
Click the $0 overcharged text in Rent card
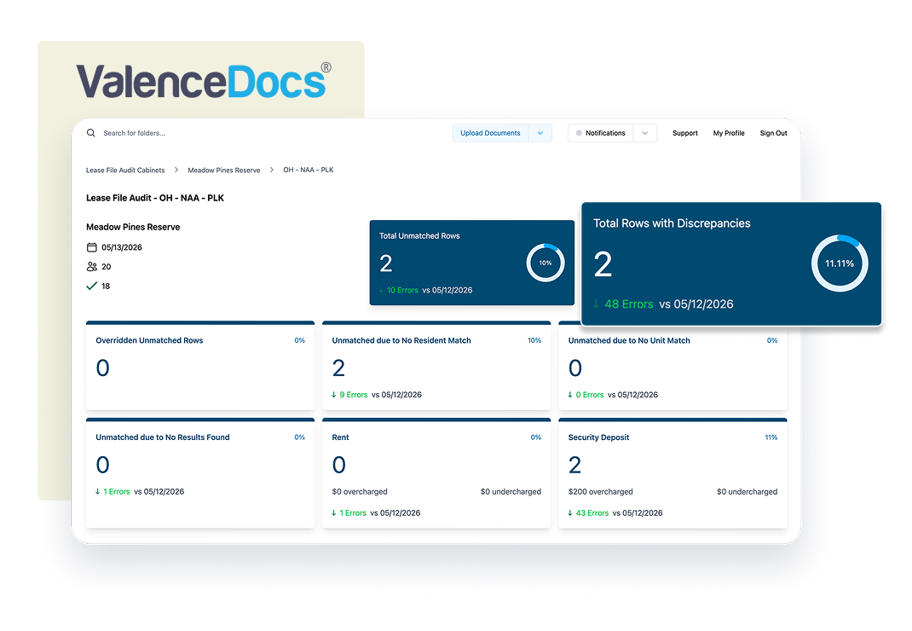click(x=360, y=492)
